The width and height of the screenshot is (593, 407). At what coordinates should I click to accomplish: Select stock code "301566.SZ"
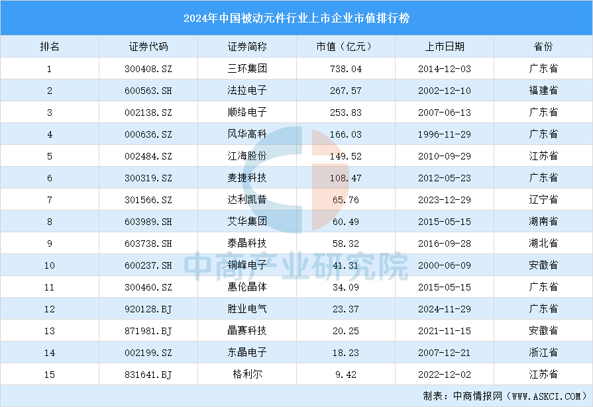pos(148,200)
